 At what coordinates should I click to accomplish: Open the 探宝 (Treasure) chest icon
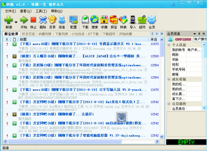pyautogui.click(x=114, y=20)
